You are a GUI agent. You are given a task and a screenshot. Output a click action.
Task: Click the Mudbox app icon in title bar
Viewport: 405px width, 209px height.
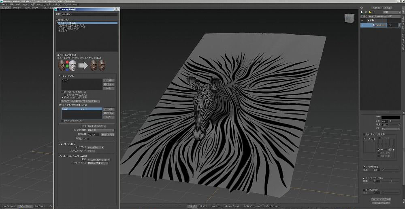pos(2,1)
